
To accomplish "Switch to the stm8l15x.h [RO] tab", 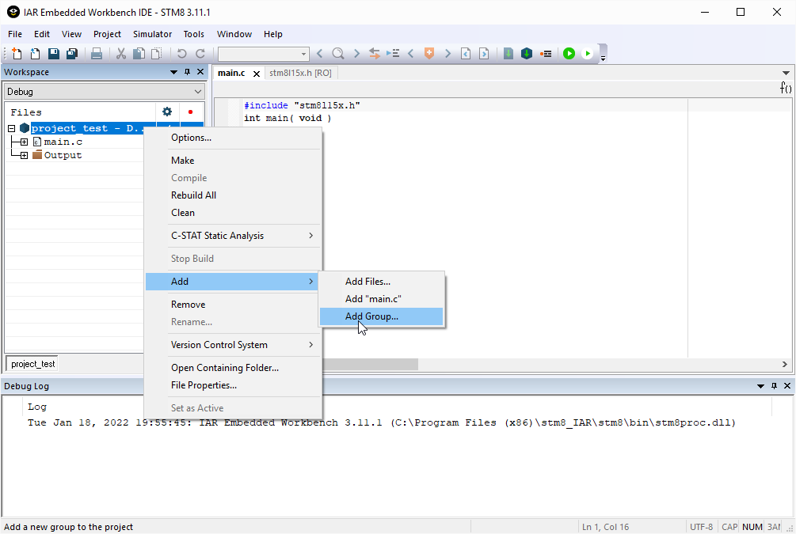I will coord(300,73).
